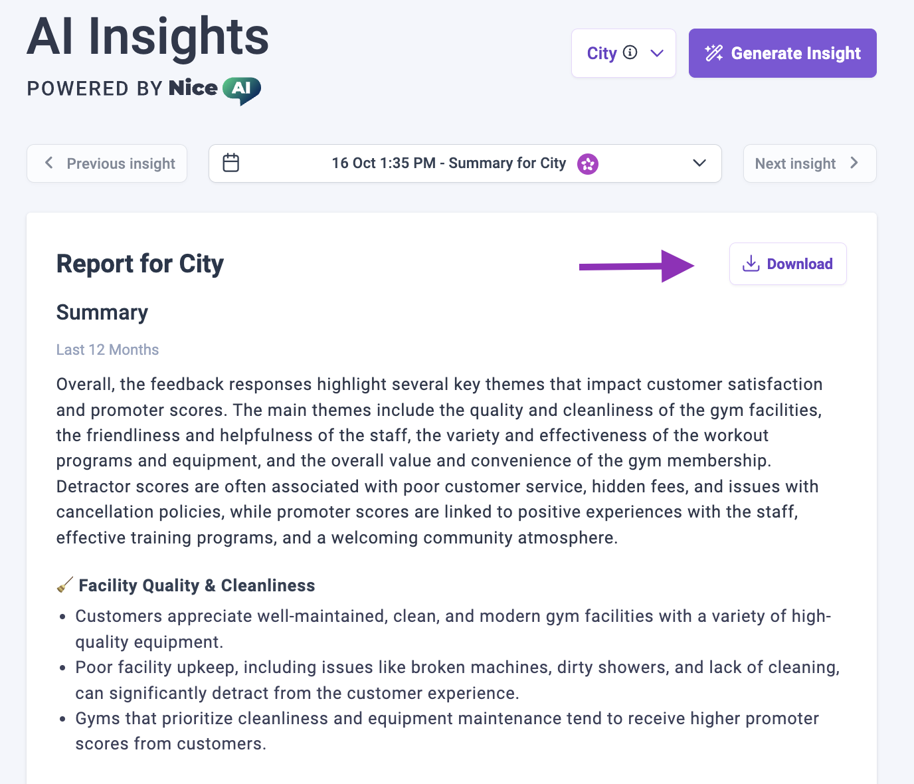Click the purple flower badge beside Summary for City
This screenshot has height=784, width=914.
pos(588,163)
